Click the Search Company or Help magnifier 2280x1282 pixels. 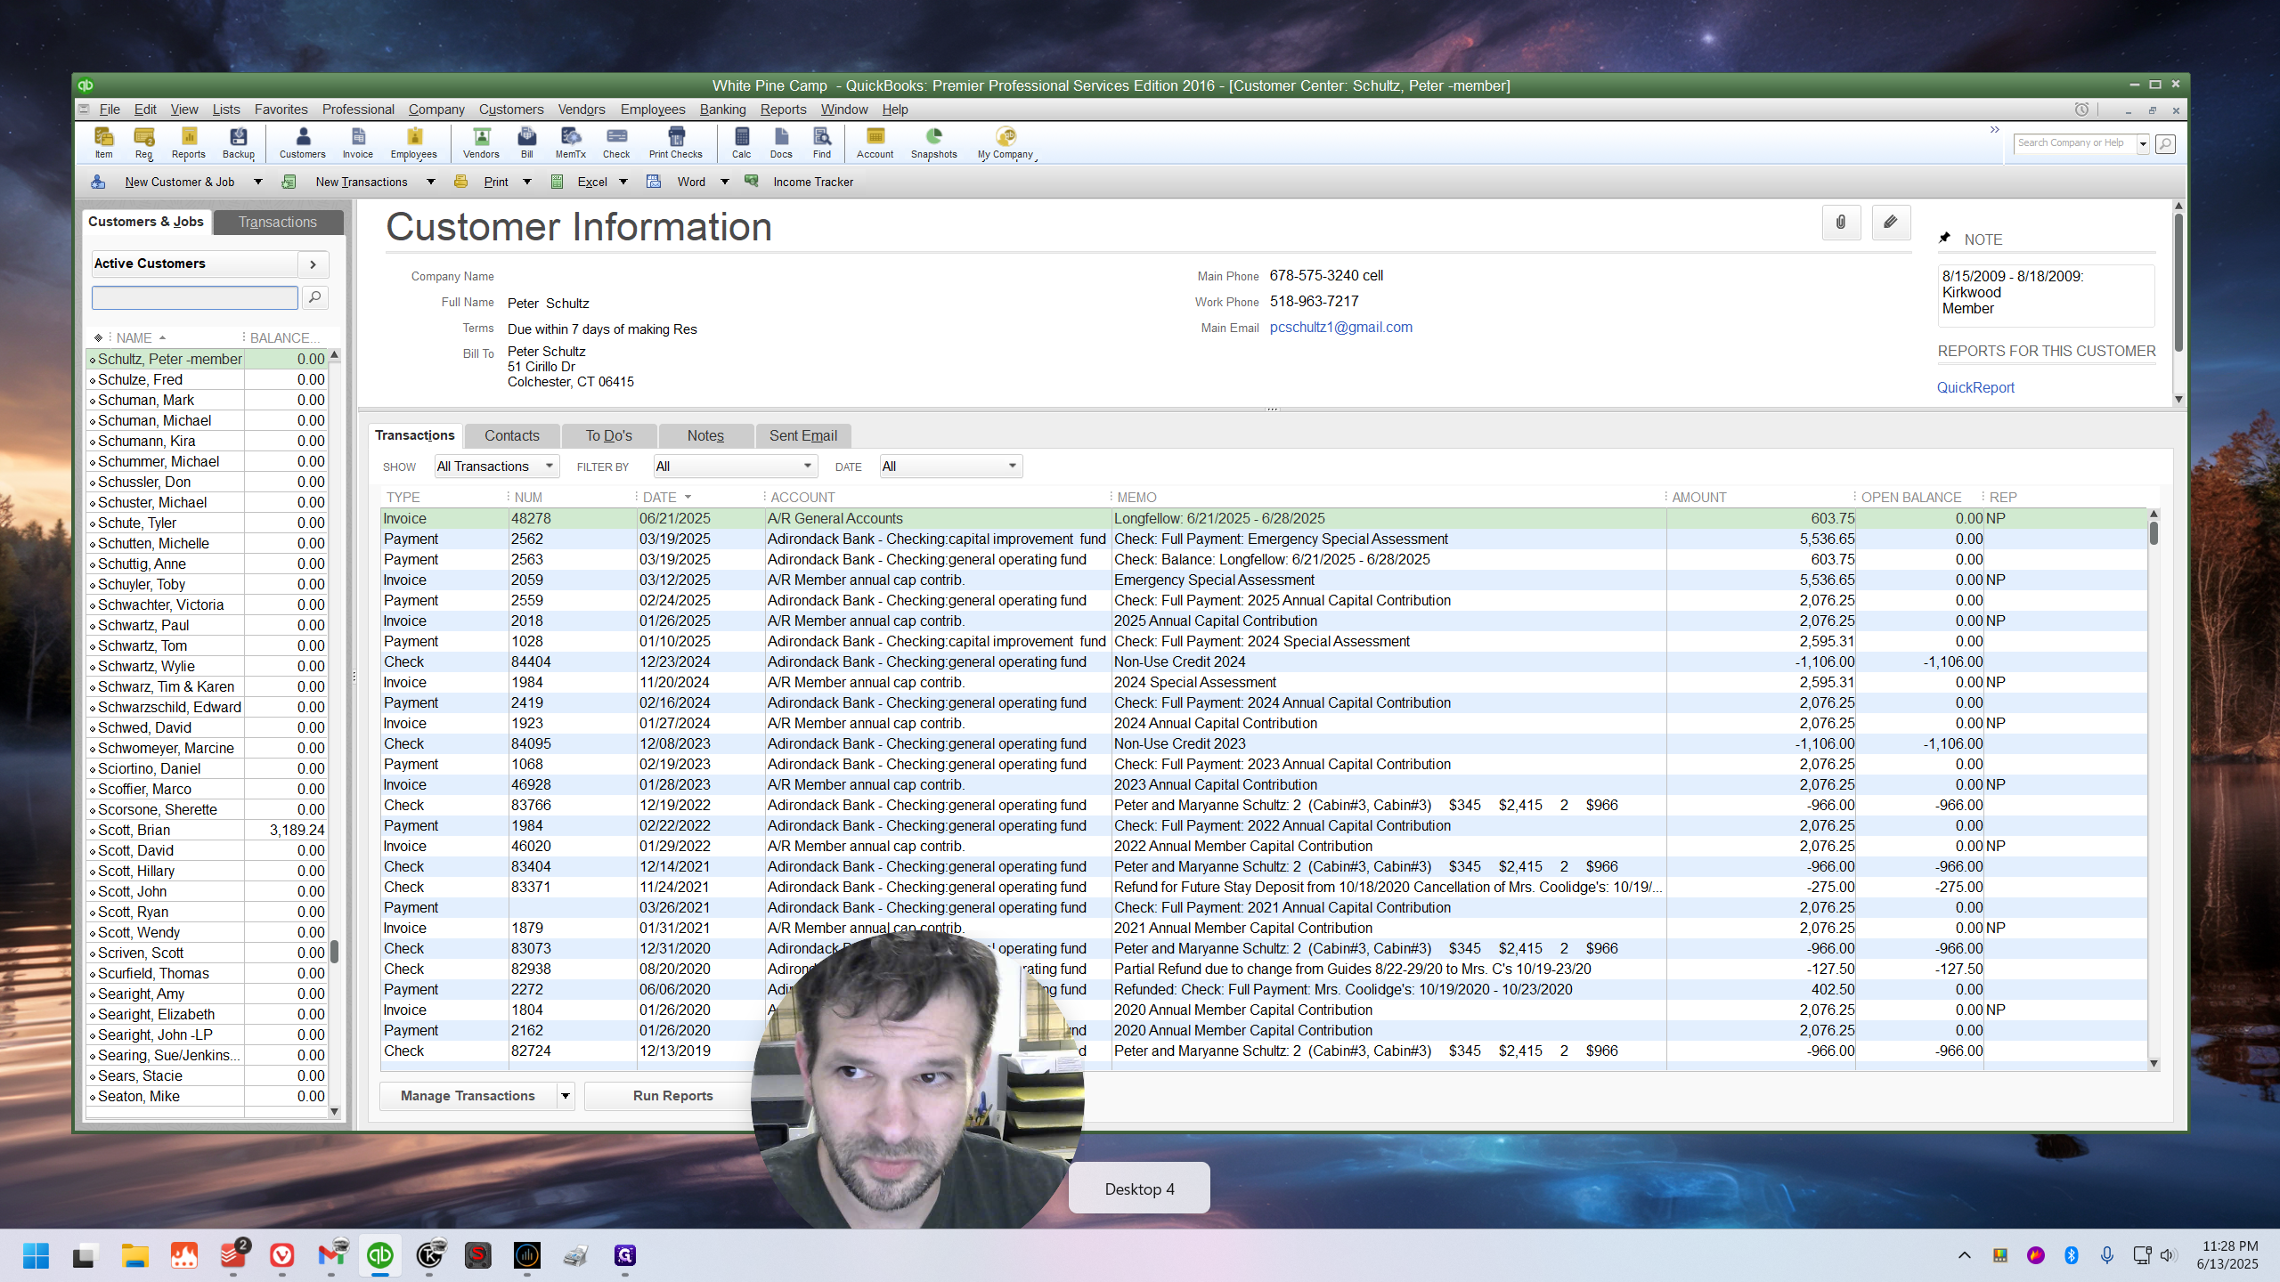[x=2165, y=143]
